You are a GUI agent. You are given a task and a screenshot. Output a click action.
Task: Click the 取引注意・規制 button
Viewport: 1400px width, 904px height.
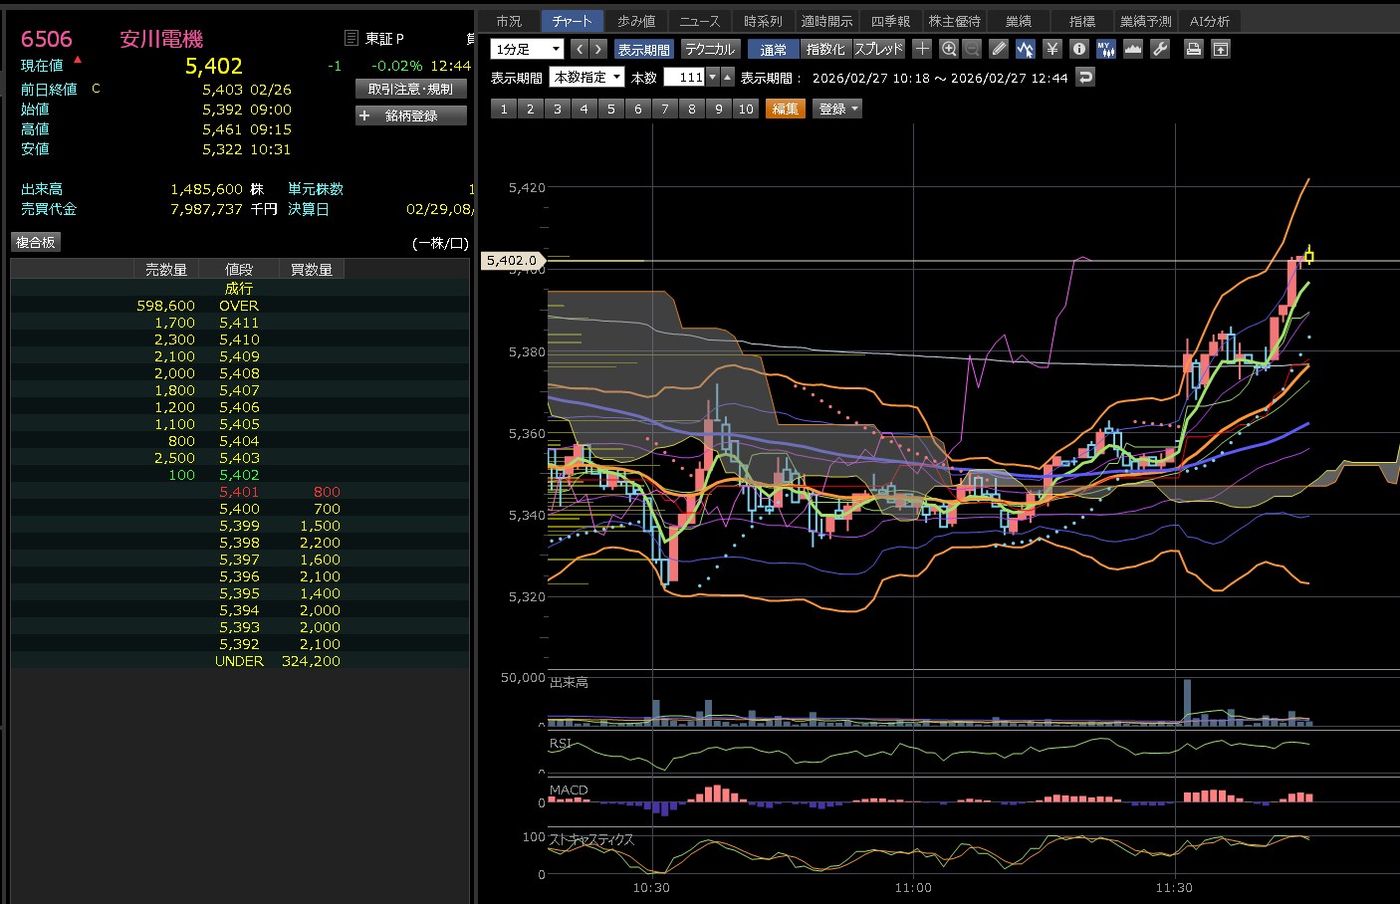(x=410, y=89)
